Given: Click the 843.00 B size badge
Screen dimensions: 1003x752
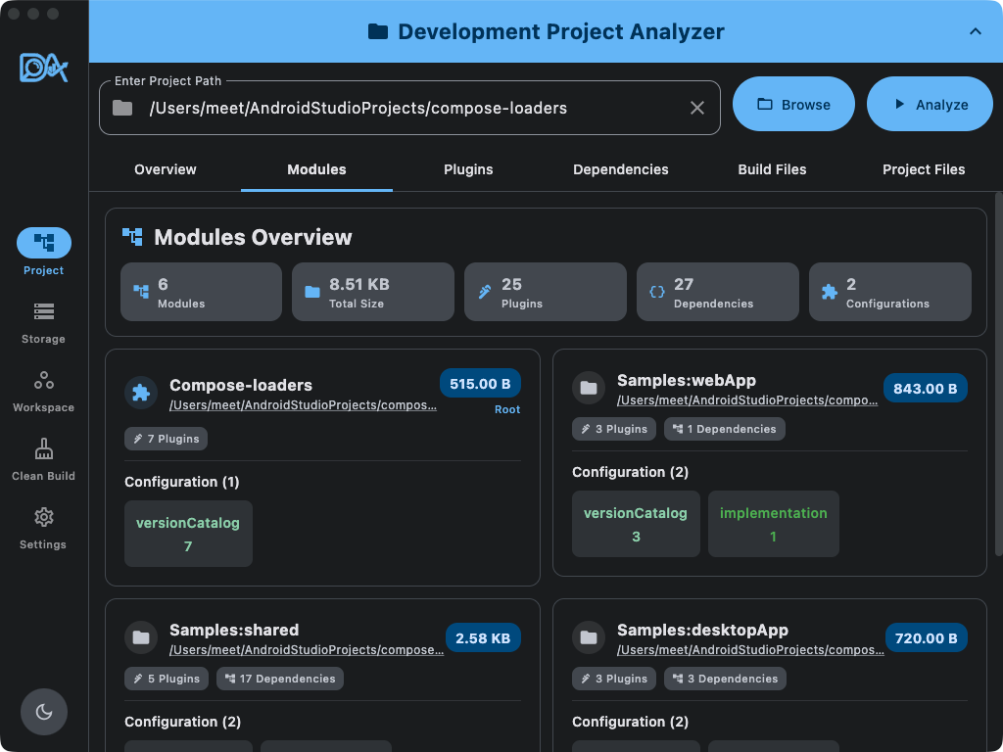Looking at the screenshot, I should click(925, 388).
